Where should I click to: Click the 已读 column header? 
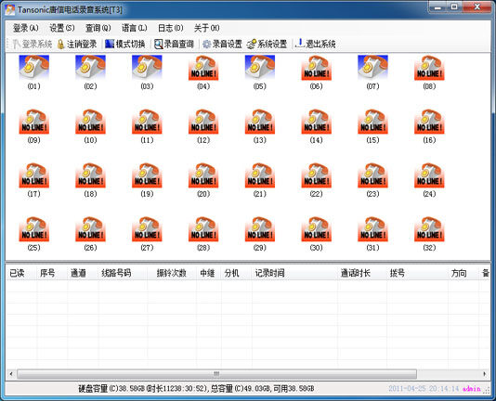coord(21,273)
